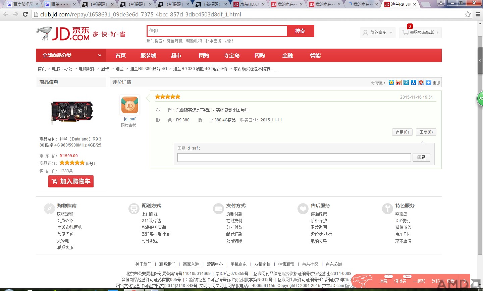Open 智能 nav item
Screen dimensions: 483x291
(x=315, y=55)
